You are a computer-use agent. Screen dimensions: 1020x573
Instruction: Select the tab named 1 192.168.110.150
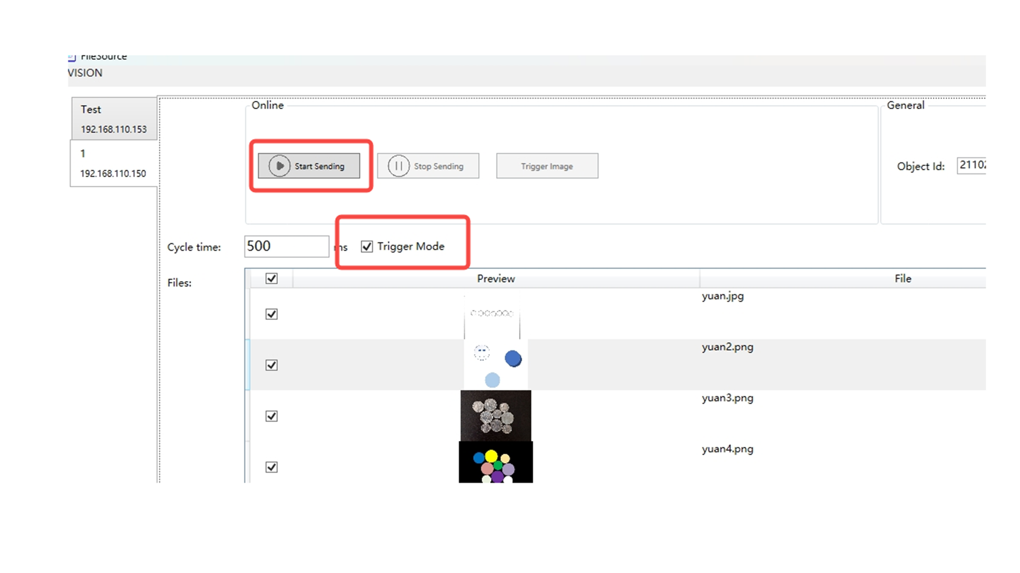(113, 163)
